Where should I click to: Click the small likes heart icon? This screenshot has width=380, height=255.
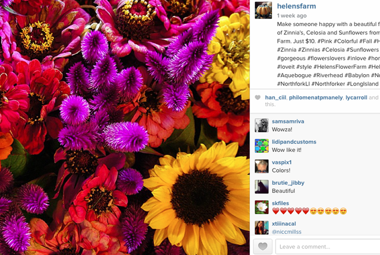pyautogui.click(x=258, y=97)
